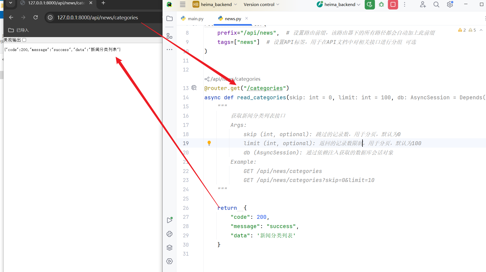The image size is (486, 272).
Task: Rerun heima_backend with the green button
Action: 370,5
